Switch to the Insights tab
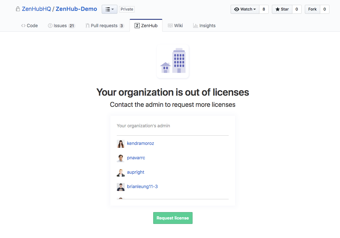 click(204, 26)
